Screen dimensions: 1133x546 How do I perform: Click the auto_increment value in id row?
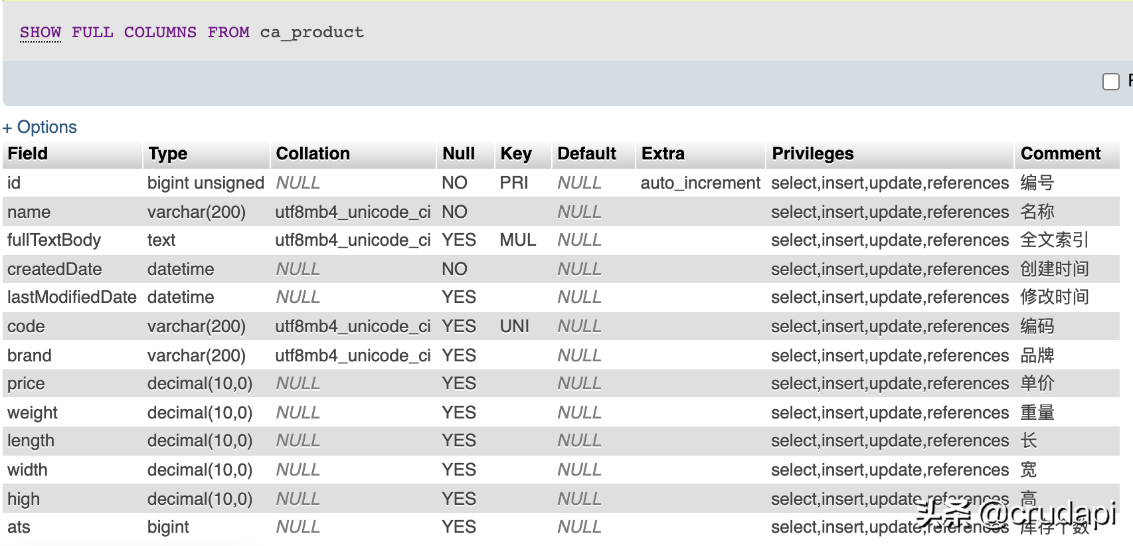pyautogui.click(x=700, y=183)
